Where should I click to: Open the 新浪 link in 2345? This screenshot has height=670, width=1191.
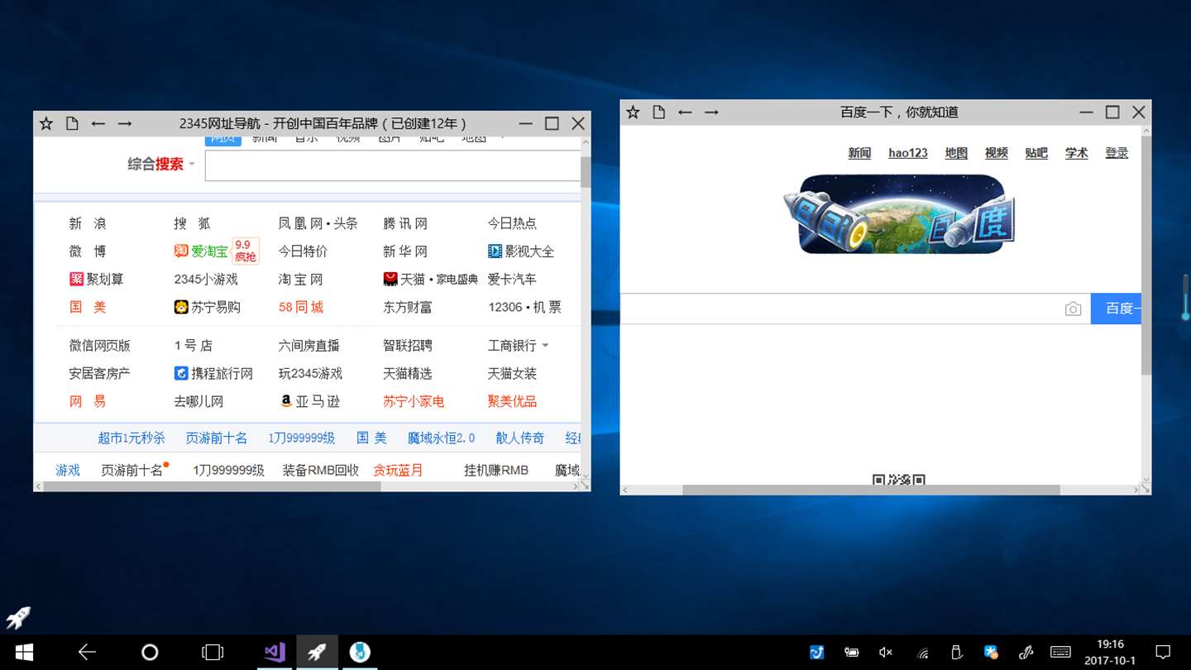88,223
